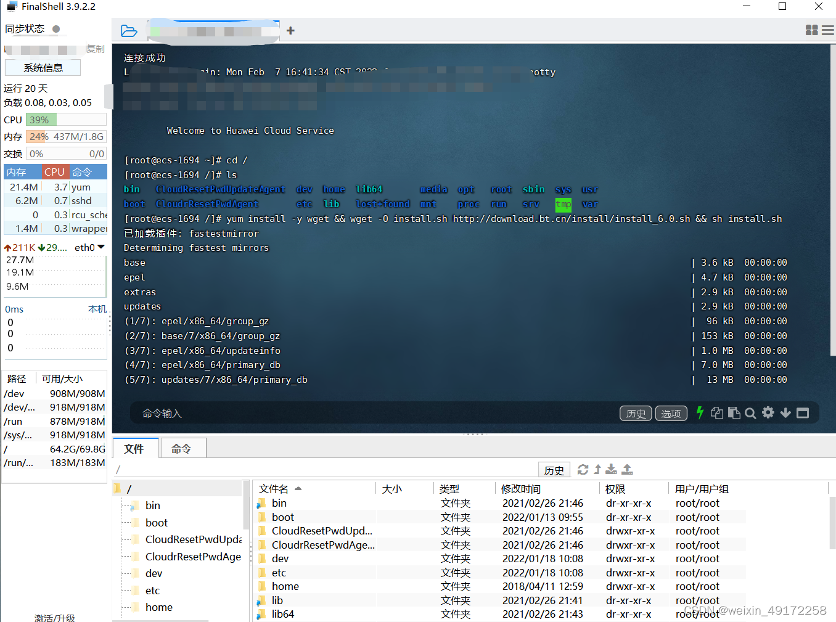Select CloudrResetPwdAge folder in tree

[194, 557]
